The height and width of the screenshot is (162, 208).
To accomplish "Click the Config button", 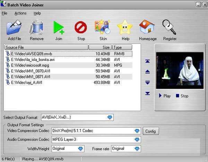I will click(151, 131).
